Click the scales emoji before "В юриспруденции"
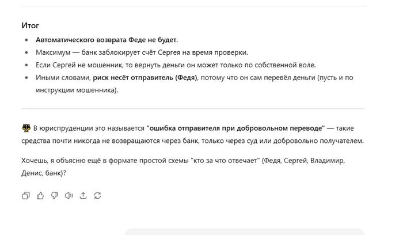 (26, 127)
